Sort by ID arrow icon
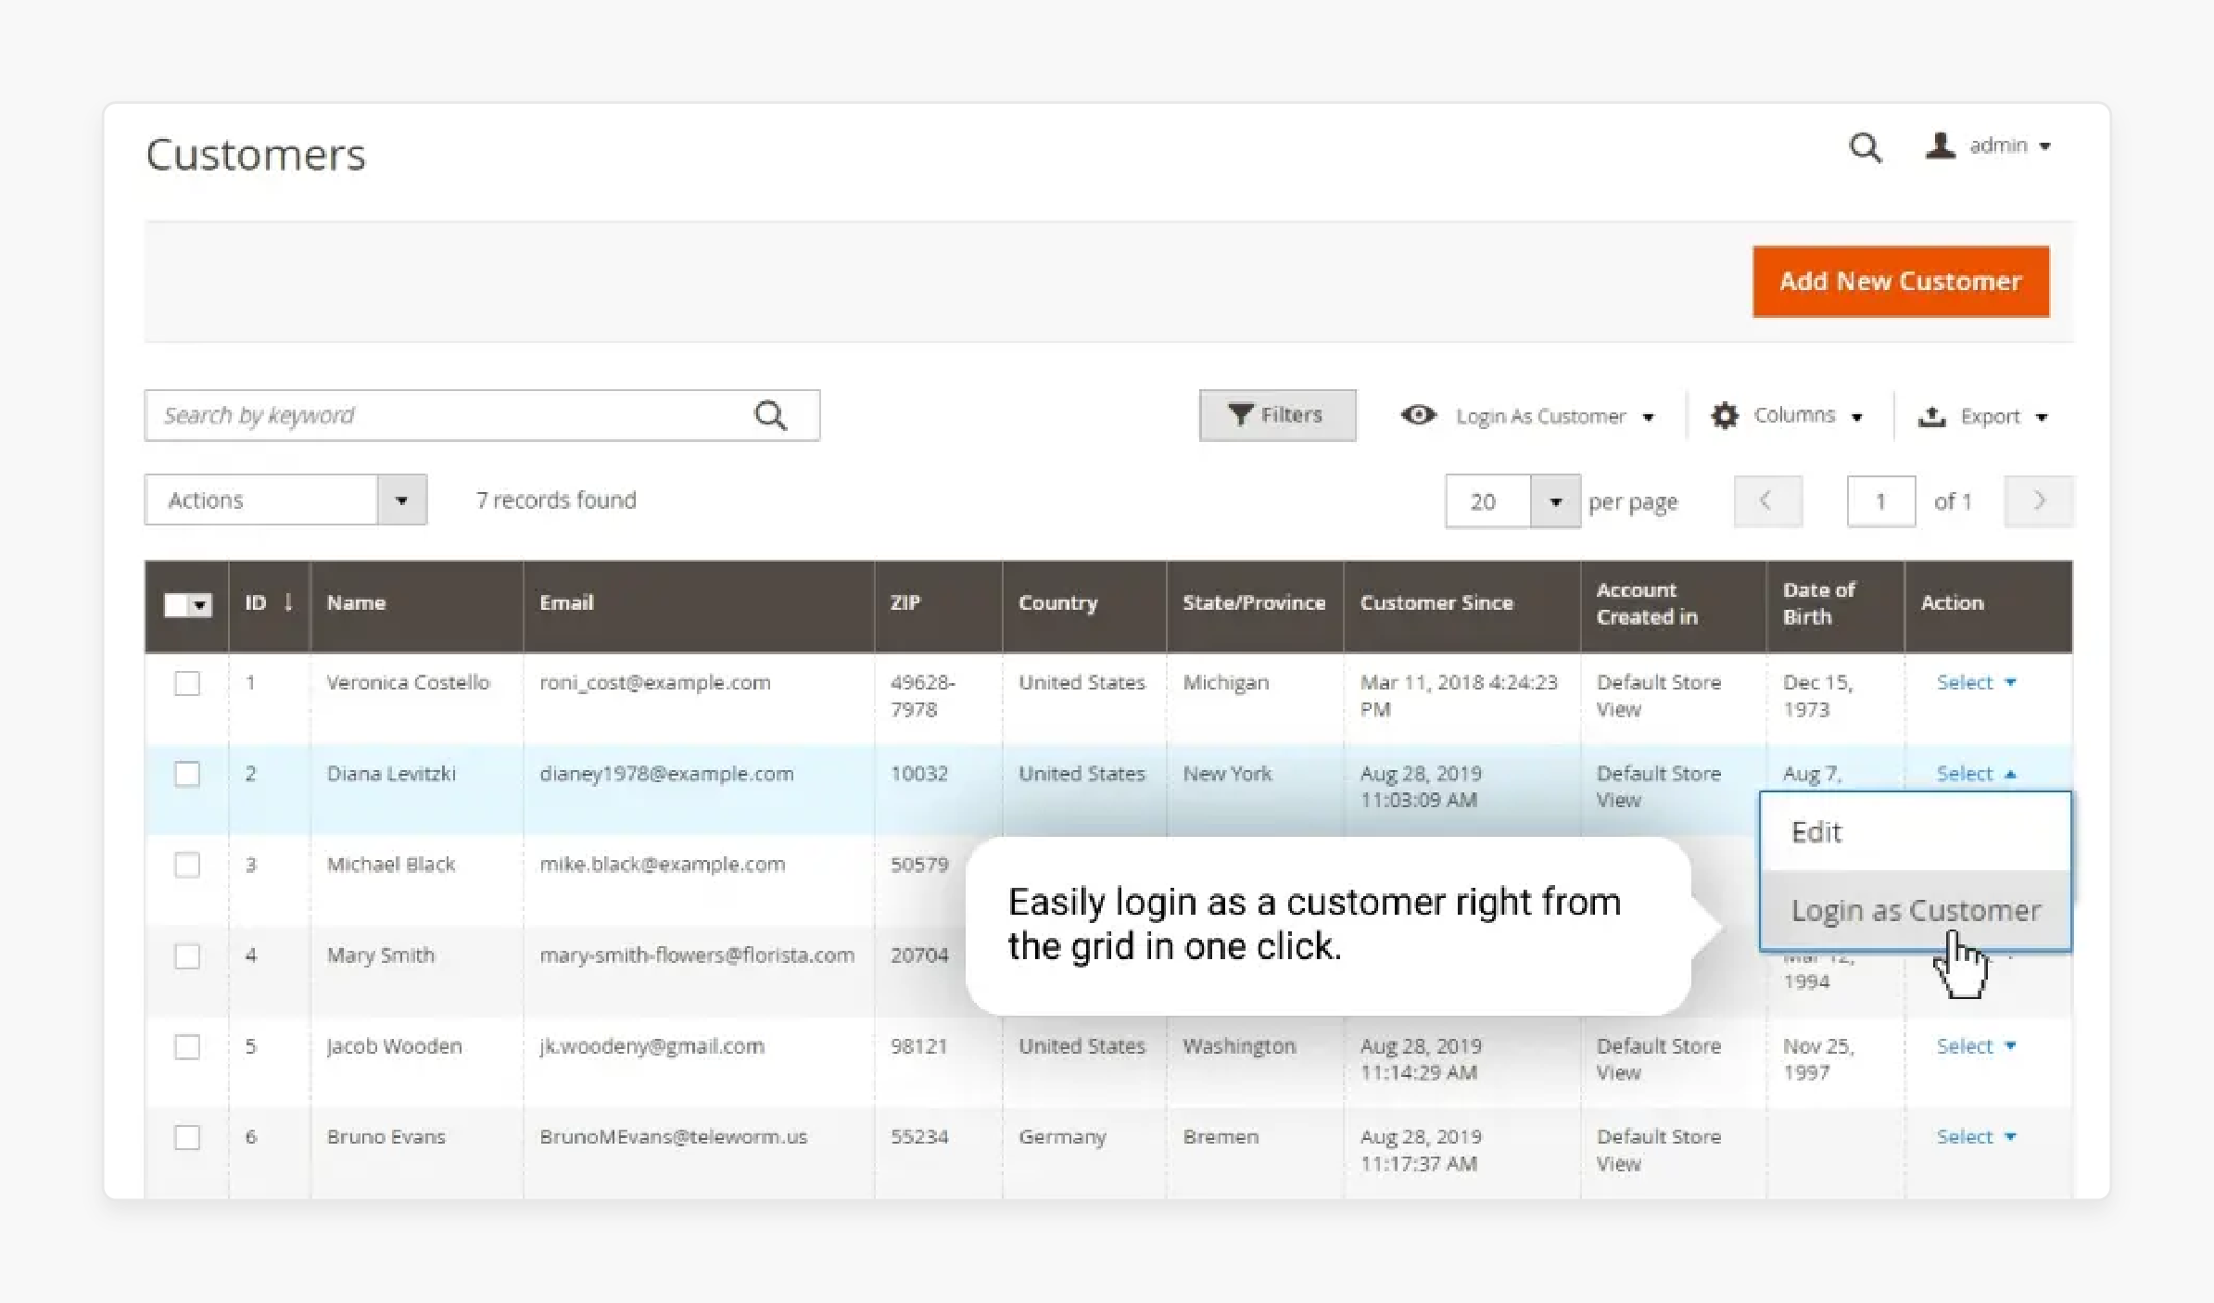The height and width of the screenshot is (1303, 2214). click(x=288, y=602)
